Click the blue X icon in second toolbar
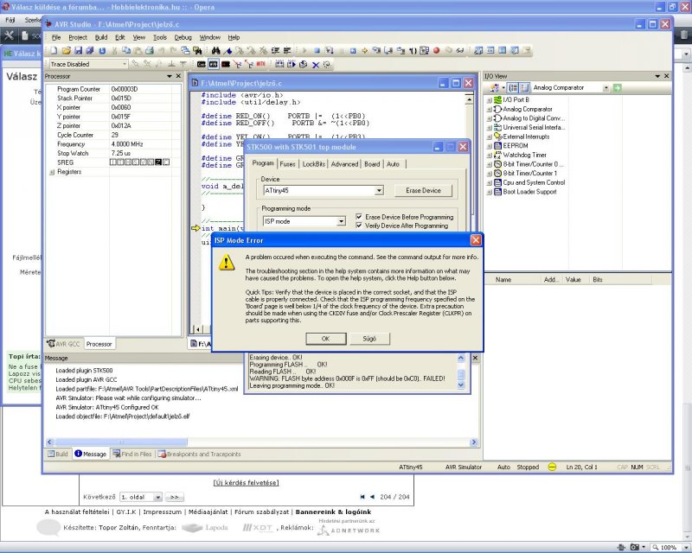Image resolution: width=692 pixels, height=553 pixels. (x=316, y=65)
